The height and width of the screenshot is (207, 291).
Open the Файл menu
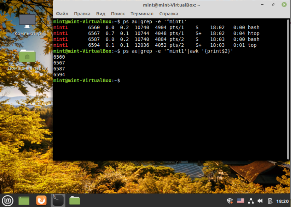click(x=62, y=14)
